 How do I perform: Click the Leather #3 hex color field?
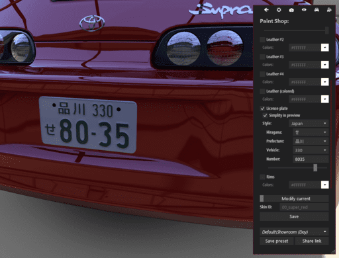point(305,65)
